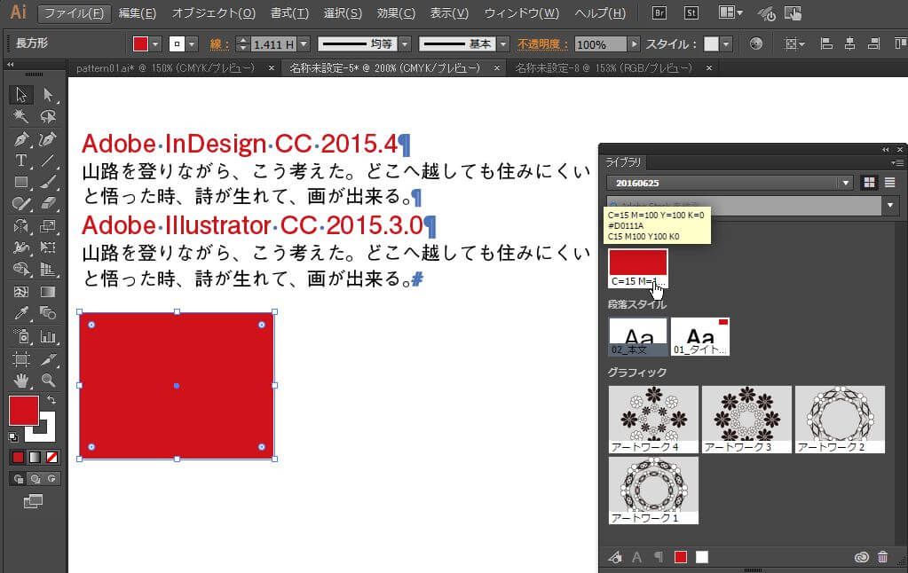The image size is (908, 573).
Task: Open the 均等 stroke profile dropdown
Action: click(x=406, y=44)
